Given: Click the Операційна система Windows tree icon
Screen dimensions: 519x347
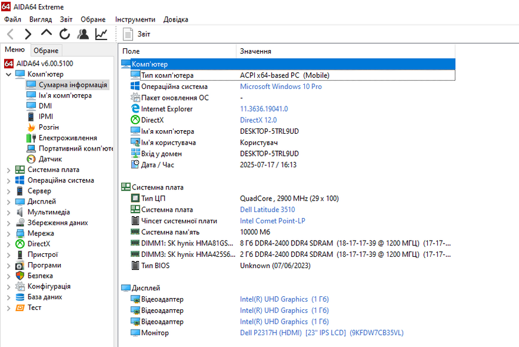Looking at the screenshot, I should [20, 180].
